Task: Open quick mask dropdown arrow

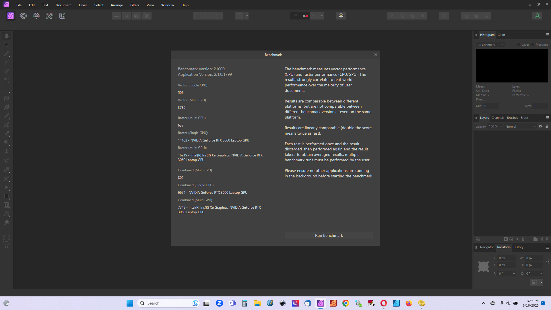Action: click(x=247, y=16)
